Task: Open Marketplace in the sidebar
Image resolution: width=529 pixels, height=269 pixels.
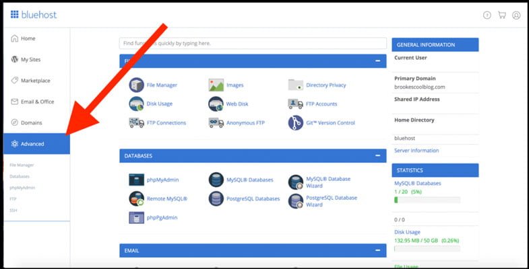Action: click(36, 81)
